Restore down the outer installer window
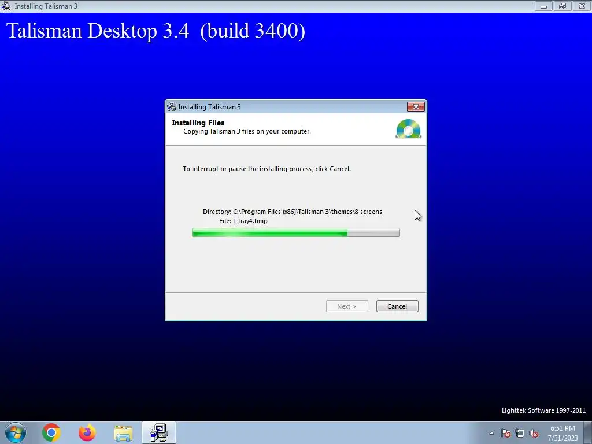Viewport: 592px width, 444px height. tap(563, 6)
